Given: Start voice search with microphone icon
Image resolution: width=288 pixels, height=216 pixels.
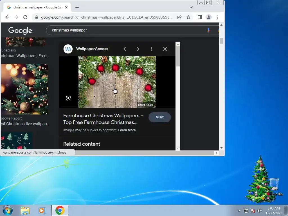Looking at the screenshot, I should point(208,30).
